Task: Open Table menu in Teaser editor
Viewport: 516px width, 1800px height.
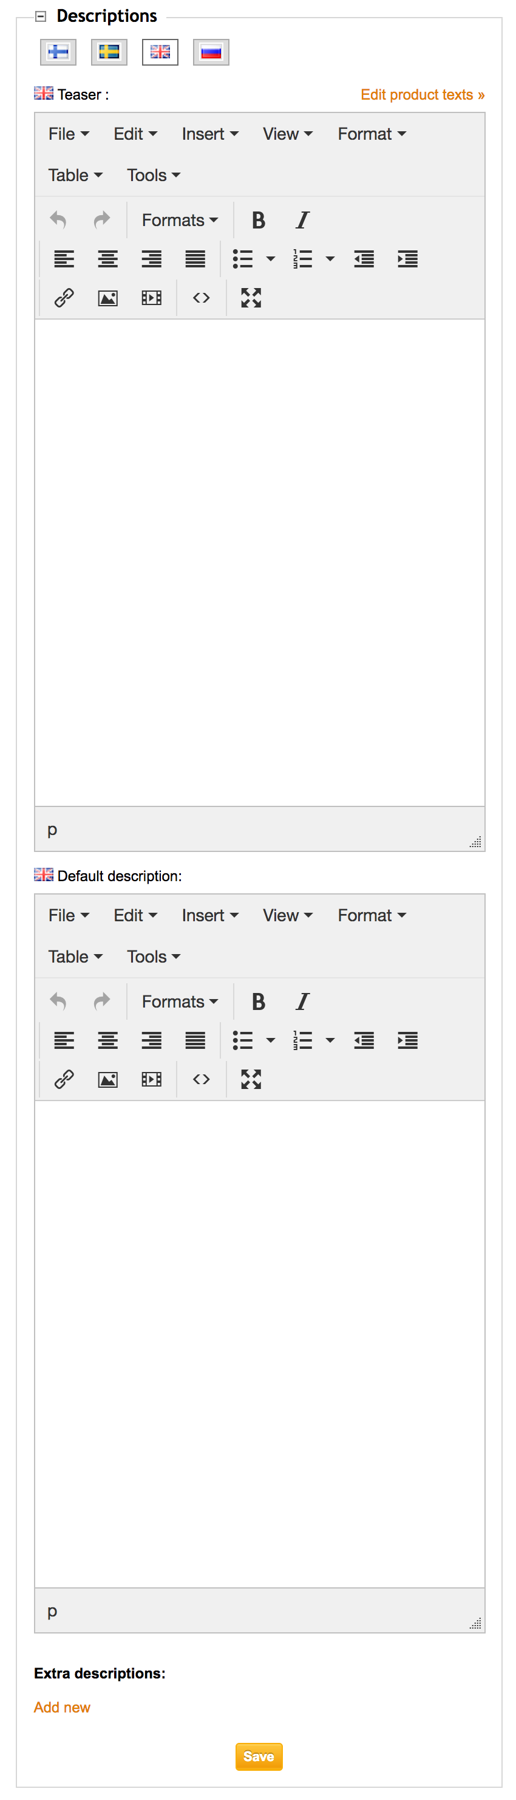Action: [x=75, y=174]
